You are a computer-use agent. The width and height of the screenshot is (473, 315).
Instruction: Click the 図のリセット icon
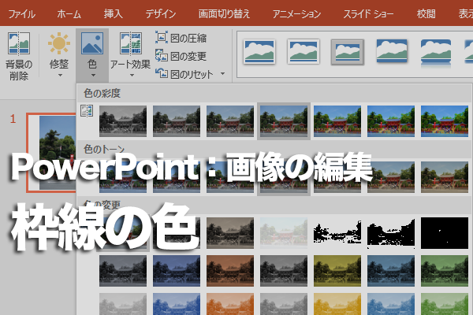(162, 73)
